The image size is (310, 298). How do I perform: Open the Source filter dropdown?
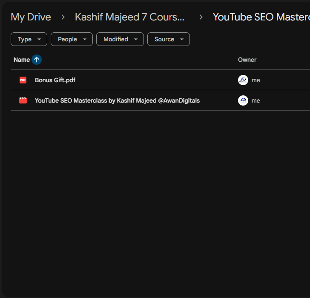click(x=169, y=39)
